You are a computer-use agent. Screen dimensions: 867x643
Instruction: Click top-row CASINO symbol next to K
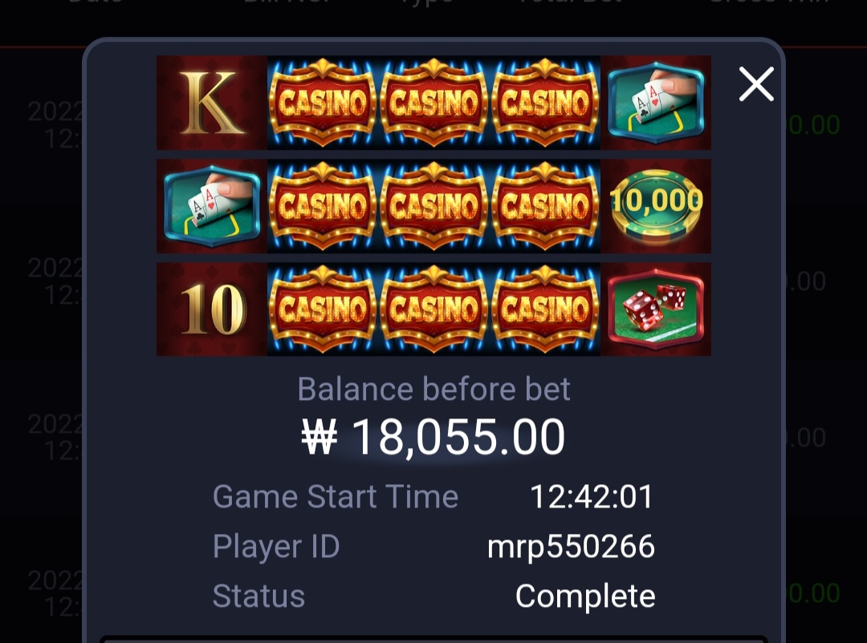click(x=323, y=103)
